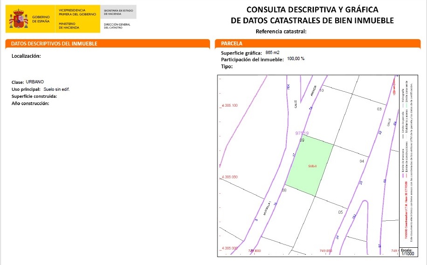Image resolution: width=427 pixels, height=265 pixels.
Task: Click parcel number '10' on the map
Action: [322, 90]
